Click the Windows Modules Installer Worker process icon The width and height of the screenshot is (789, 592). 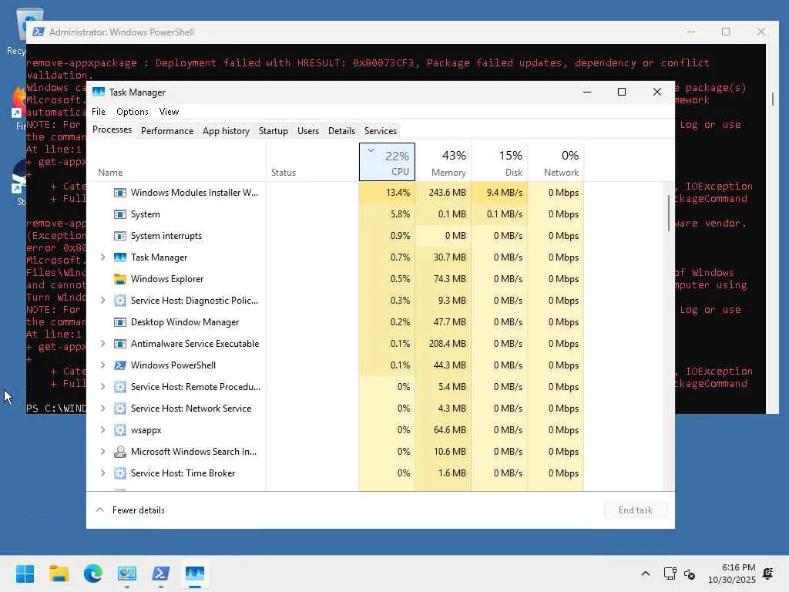pos(119,193)
